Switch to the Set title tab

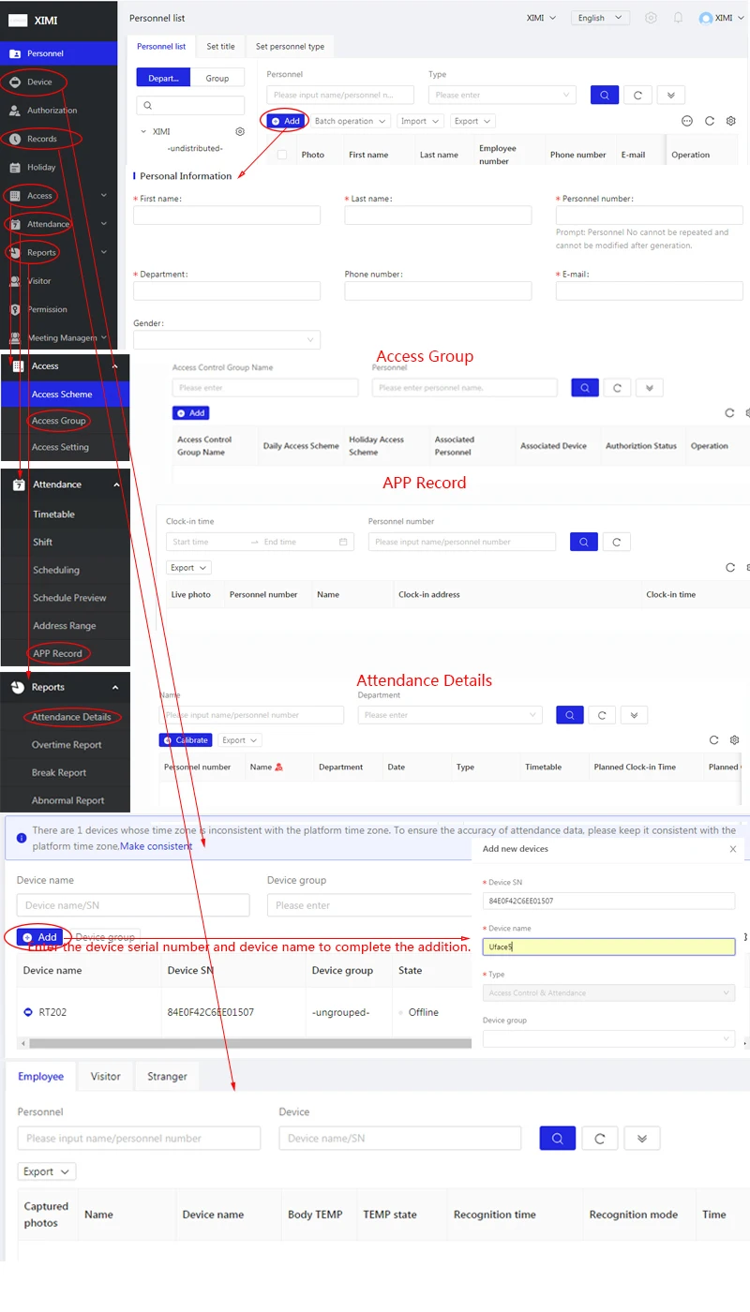220,46
